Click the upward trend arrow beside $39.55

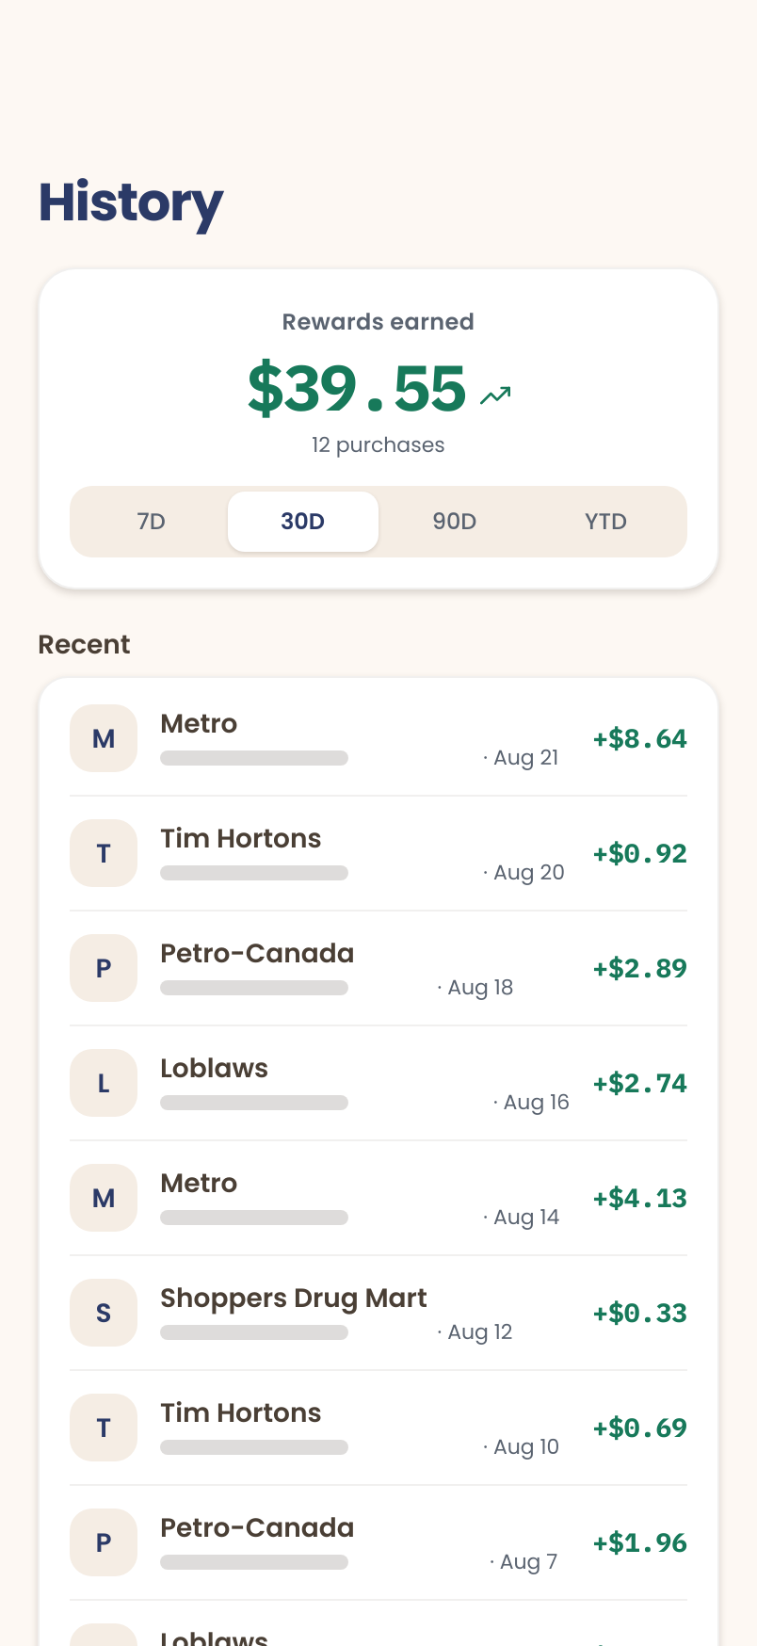point(495,395)
